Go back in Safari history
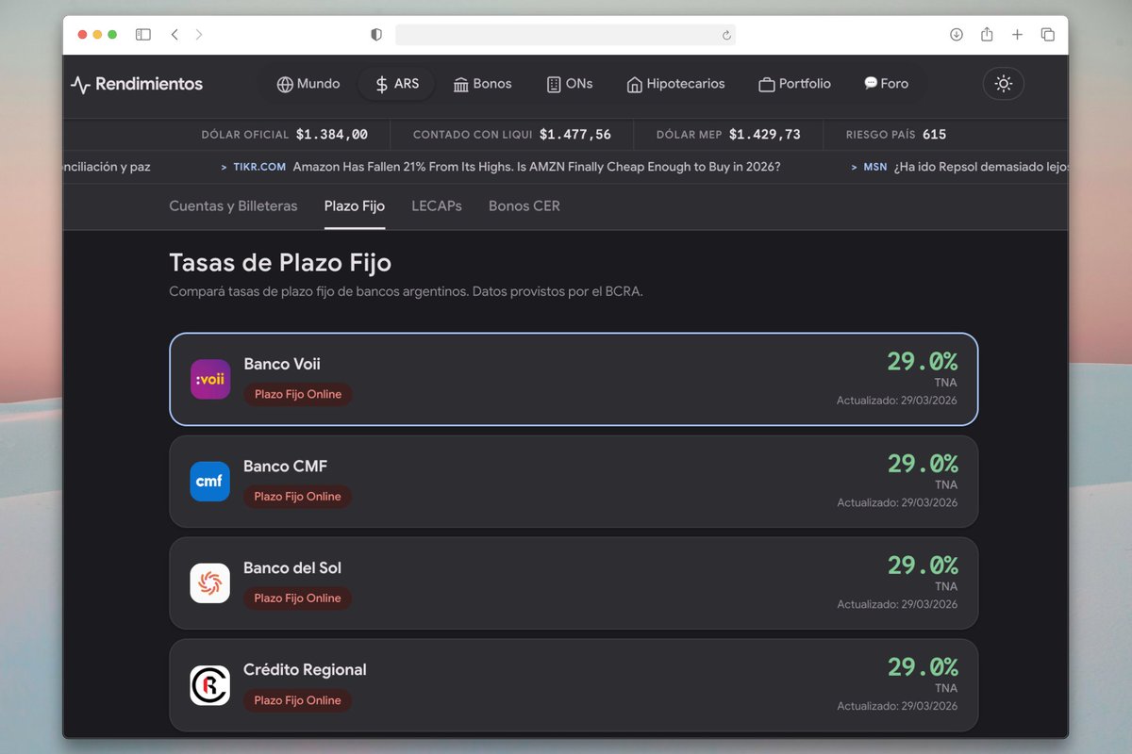The width and height of the screenshot is (1132, 754). (175, 35)
